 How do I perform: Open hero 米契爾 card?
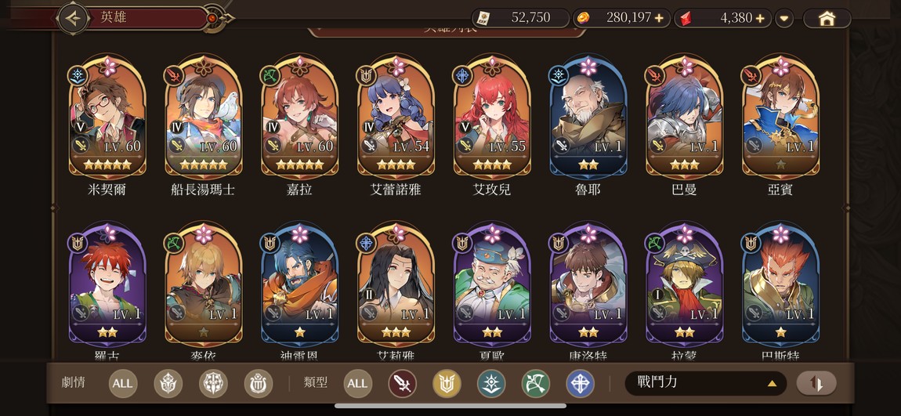(x=107, y=118)
